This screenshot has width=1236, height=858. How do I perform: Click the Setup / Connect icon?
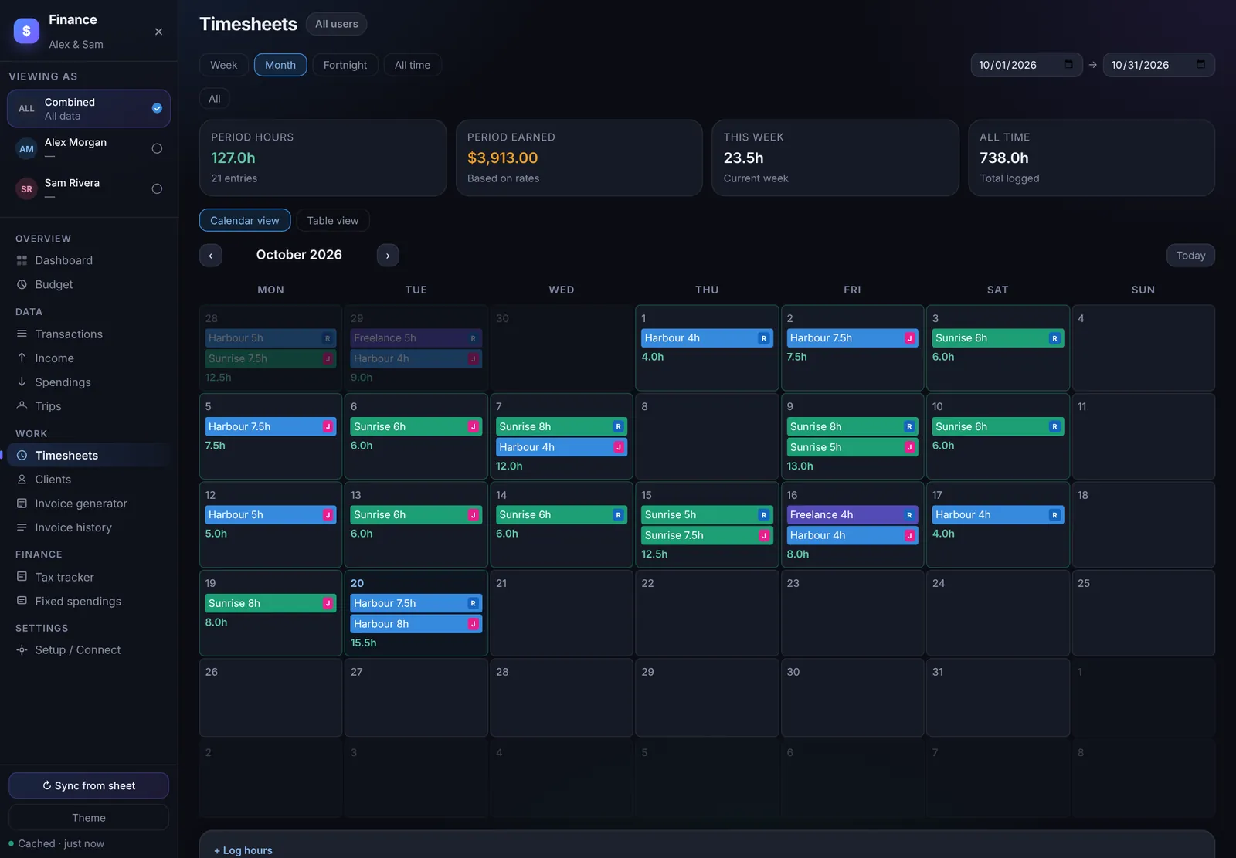pyautogui.click(x=22, y=649)
